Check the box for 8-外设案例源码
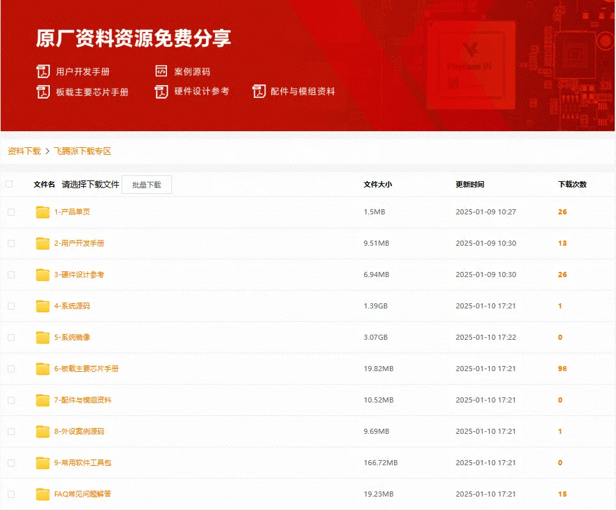 pos(11,431)
